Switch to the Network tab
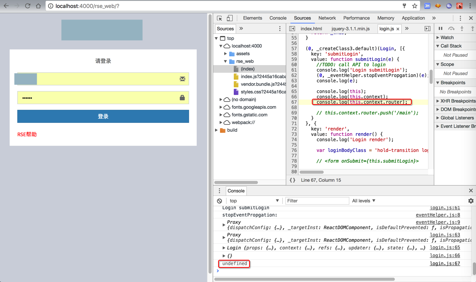The height and width of the screenshot is (282, 476). (327, 18)
